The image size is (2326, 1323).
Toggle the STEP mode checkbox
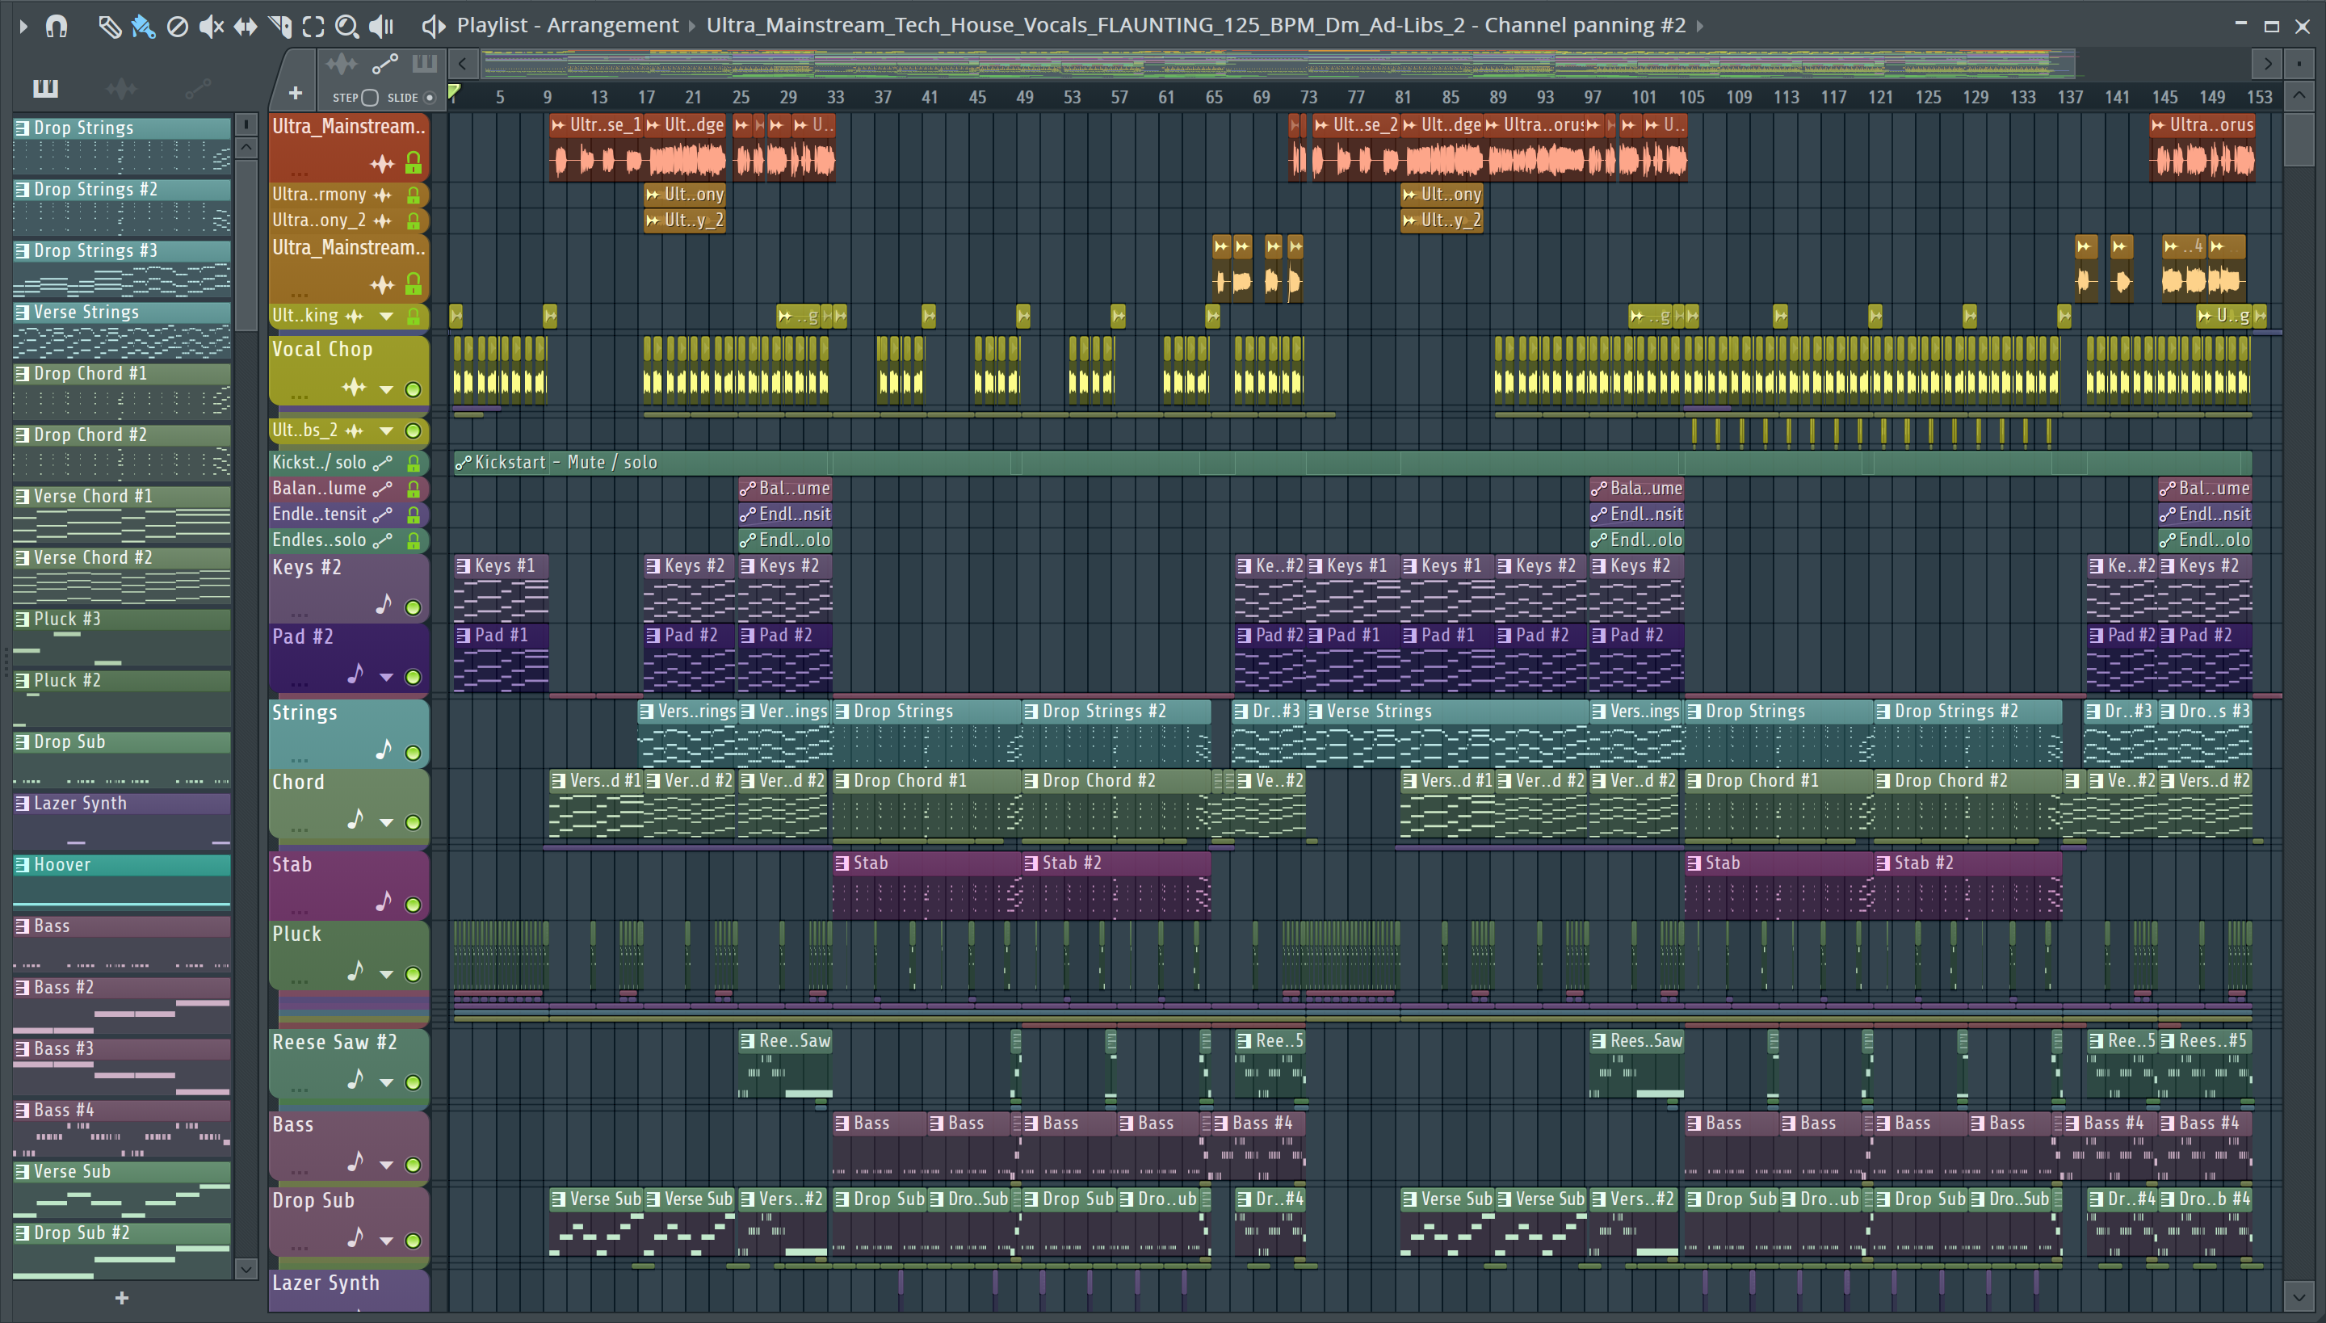[369, 97]
